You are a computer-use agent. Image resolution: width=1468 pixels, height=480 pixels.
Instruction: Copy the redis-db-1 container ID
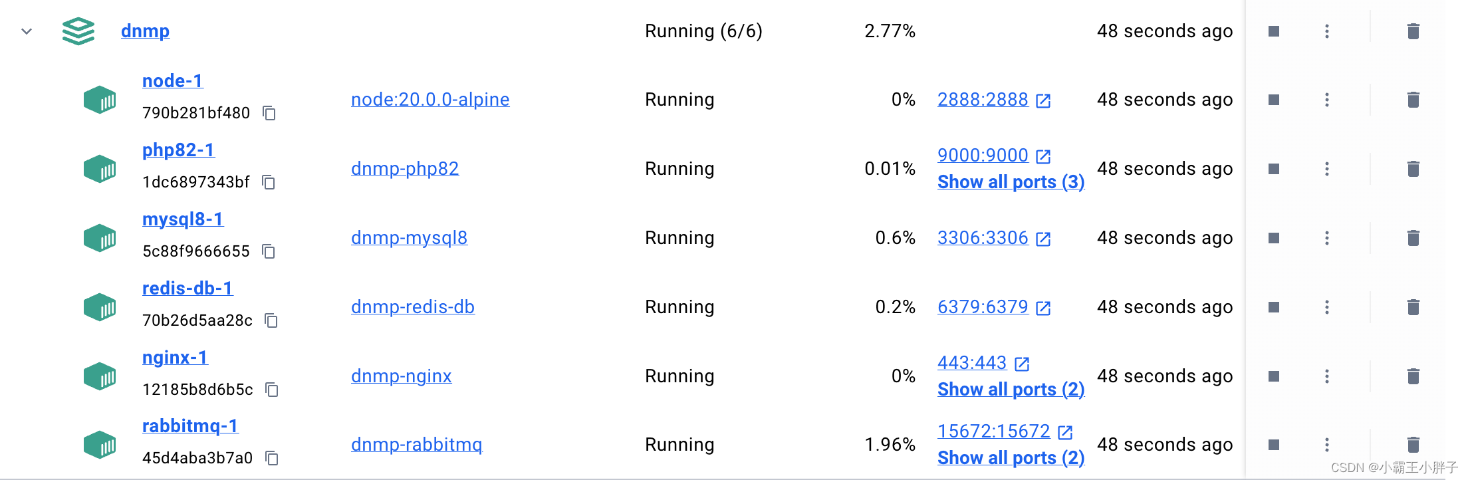tap(271, 321)
